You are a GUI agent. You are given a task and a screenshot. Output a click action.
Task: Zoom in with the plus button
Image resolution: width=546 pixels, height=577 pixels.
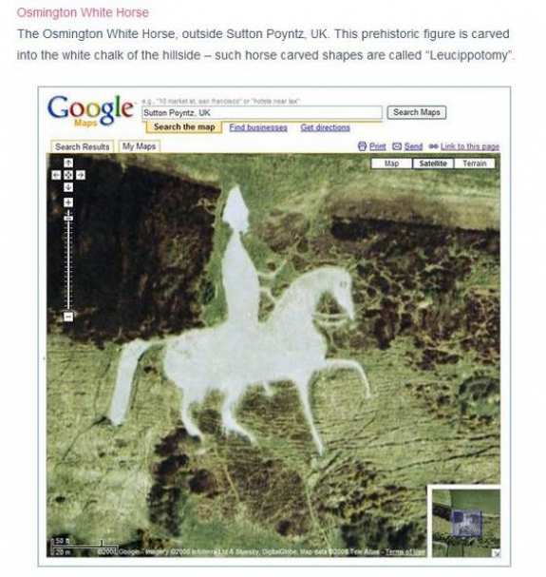(68, 202)
